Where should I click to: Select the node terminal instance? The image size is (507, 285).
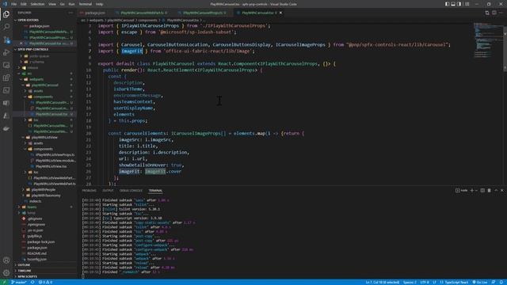[462, 191]
